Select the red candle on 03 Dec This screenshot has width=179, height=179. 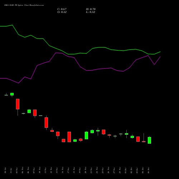(x=138, y=139)
